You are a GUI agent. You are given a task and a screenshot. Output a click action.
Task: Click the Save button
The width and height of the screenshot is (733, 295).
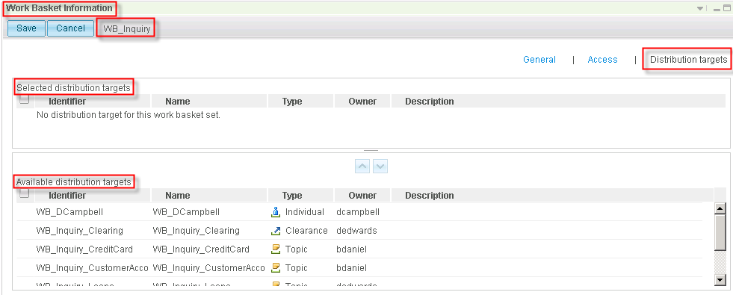point(26,28)
